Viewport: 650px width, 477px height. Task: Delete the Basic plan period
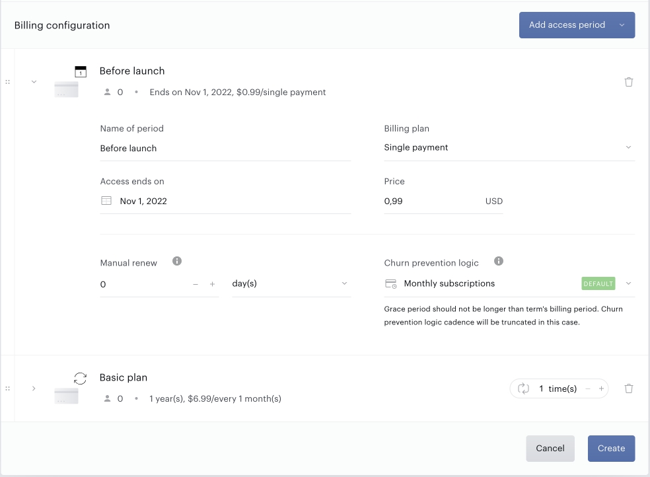point(628,388)
